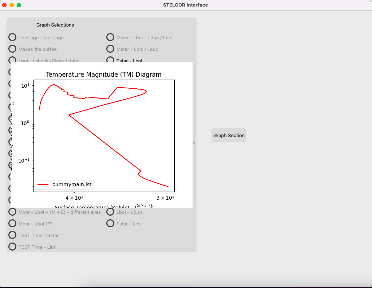Select the Lbol - L(Ly) radio button

[110, 212]
